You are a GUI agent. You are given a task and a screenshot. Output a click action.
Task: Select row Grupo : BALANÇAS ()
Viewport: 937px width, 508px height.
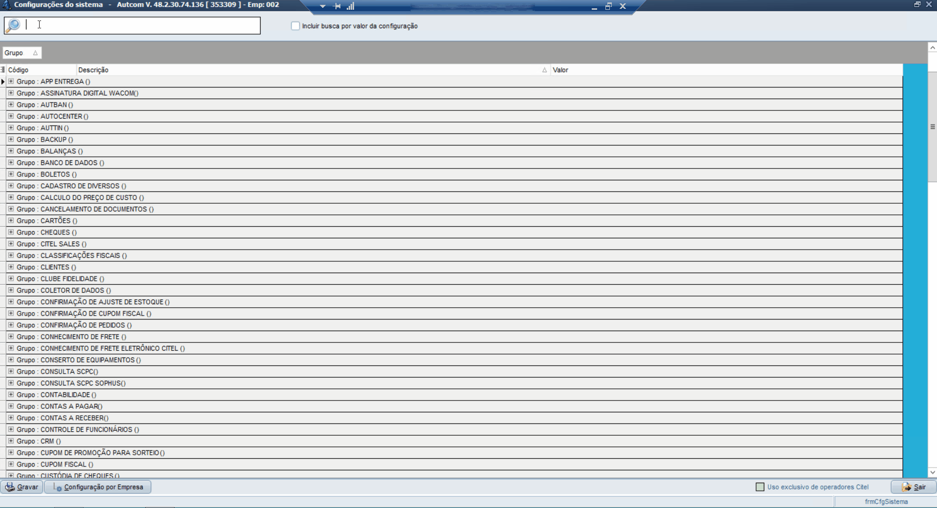[455, 151]
